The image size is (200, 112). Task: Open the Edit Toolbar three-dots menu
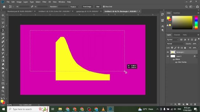pos(3,95)
